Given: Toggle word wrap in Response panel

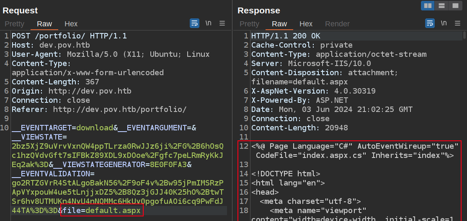Looking at the screenshot, I should pos(430,23).
